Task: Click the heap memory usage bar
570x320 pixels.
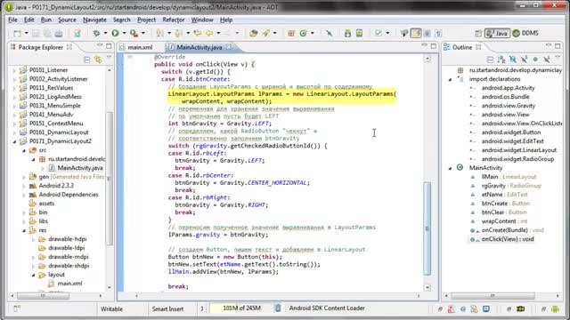Action: tap(241, 308)
